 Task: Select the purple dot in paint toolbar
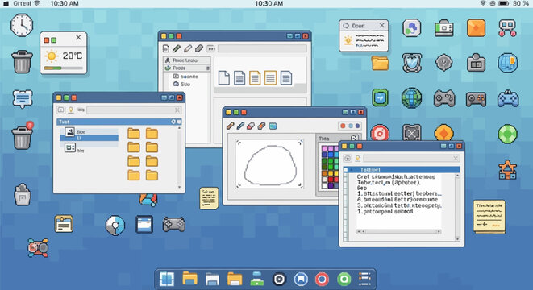coord(357,126)
